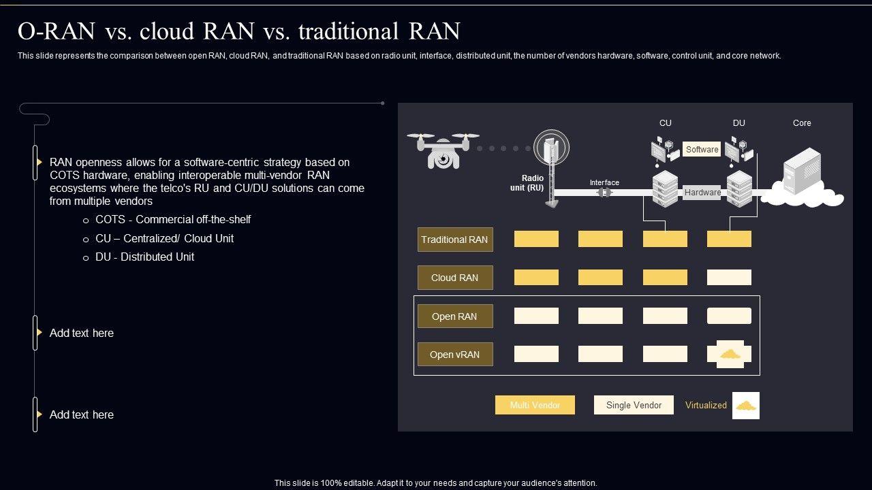872x490 pixels.
Task: Click the 'Core' heading
Action: (802, 123)
